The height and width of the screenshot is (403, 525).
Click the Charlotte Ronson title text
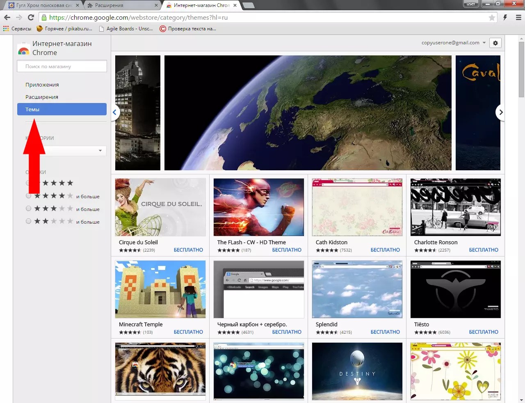point(436,242)
